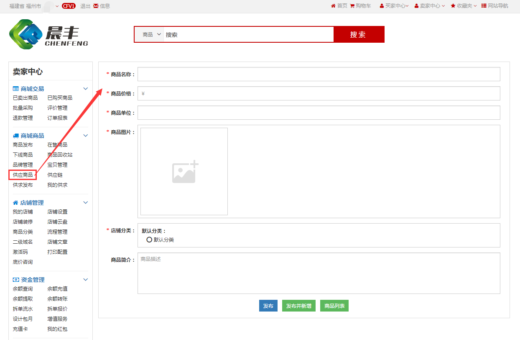Click the envelope 信息 message icon

[x=96, y=6]
